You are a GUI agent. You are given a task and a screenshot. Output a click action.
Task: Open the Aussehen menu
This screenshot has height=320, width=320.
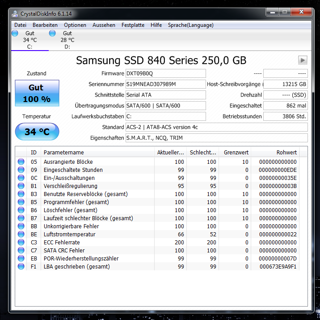pyautogui.click(x=104, y=25)
